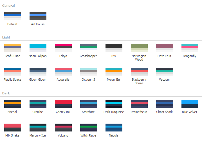Select the Norwegian Wood color scheme
The width and height of the screenshot is (202, 143).
click(139, 48)
